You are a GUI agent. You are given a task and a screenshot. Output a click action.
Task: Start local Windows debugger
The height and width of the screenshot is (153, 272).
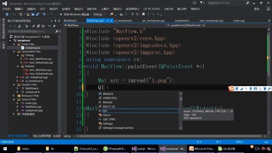pos(74,14)
